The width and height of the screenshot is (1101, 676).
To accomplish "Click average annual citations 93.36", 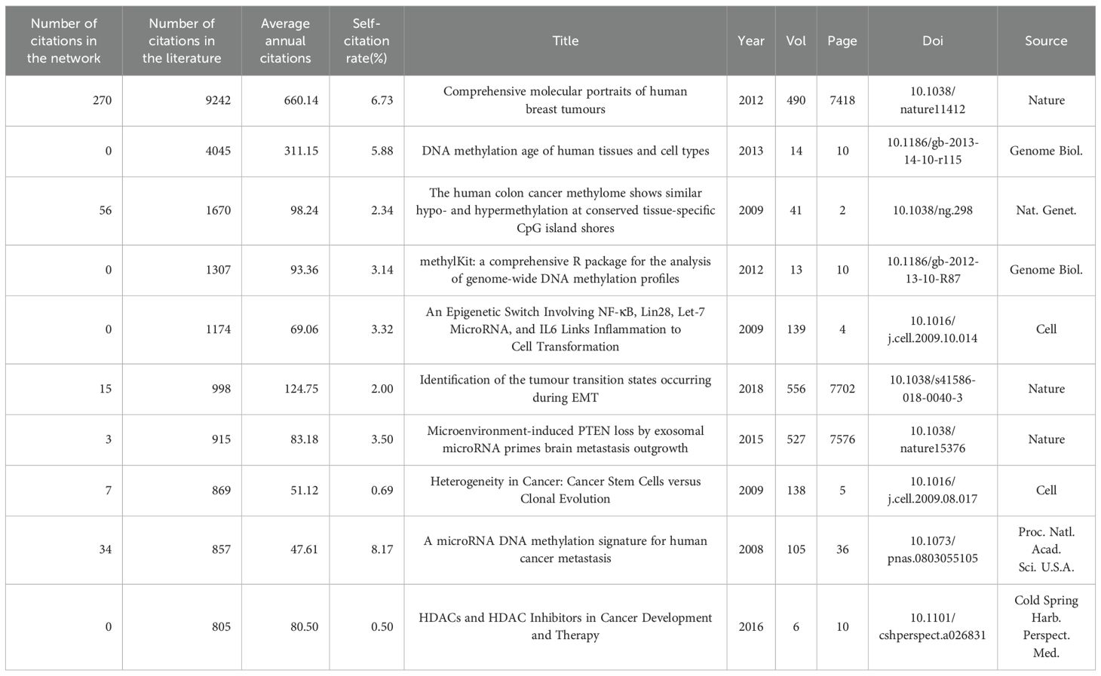I will [304, 270].
